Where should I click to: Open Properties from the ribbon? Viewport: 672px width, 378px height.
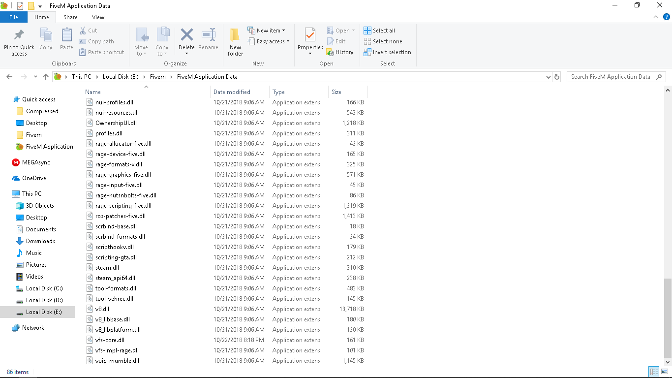click(310, 35)
